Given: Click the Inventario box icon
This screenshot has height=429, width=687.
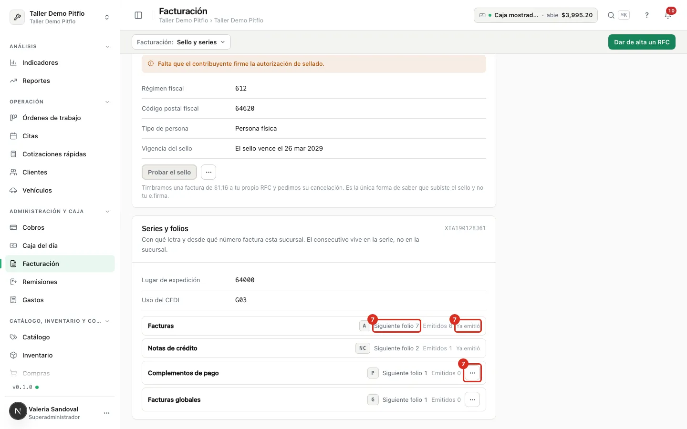Looking at the screenshot, I should pyautogui.click(x=13, y=355).
